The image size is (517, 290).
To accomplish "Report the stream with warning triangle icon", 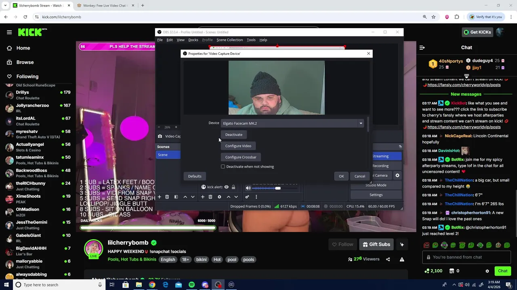I will (402, 259).
